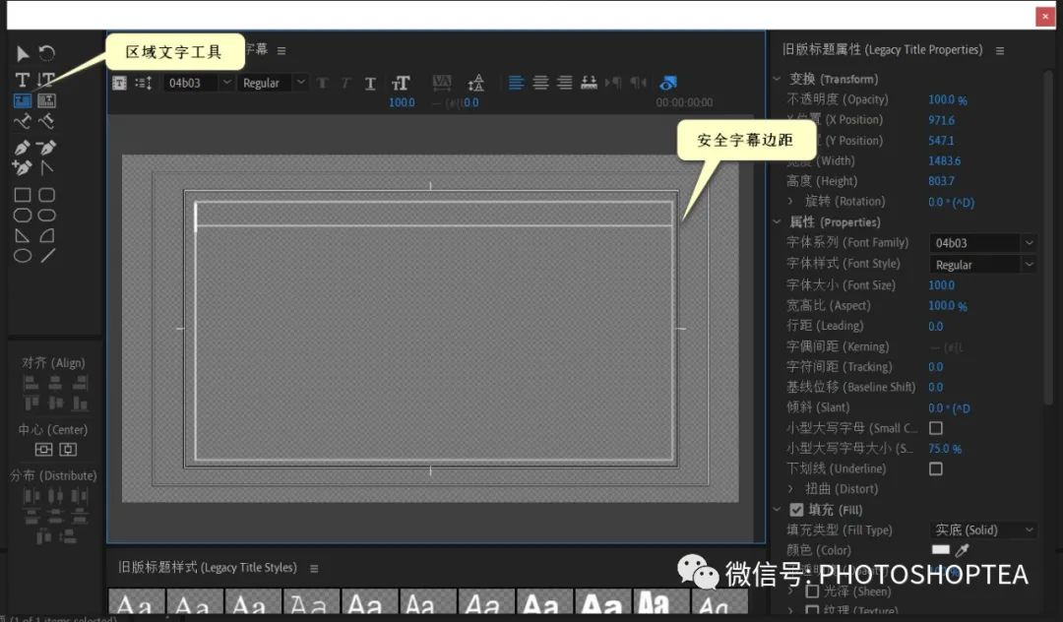Screen dimensions: 1063x622
Task: Toggle Bold in title toolbar
Action: [322, 83]
